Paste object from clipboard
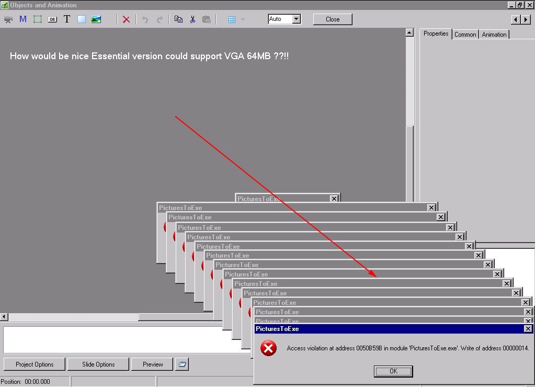The height and width of the screenshot is (387, 535). tap(207, 19)
